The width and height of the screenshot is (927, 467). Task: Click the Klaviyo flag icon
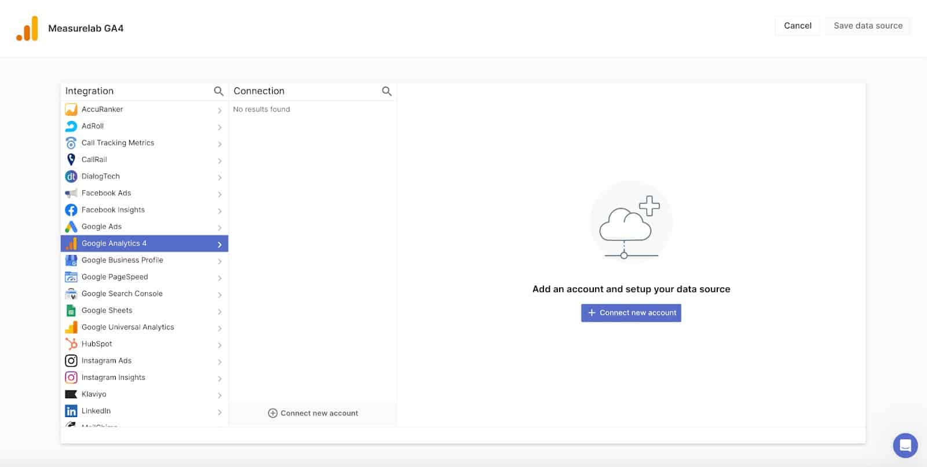click(x=71, y=395)
